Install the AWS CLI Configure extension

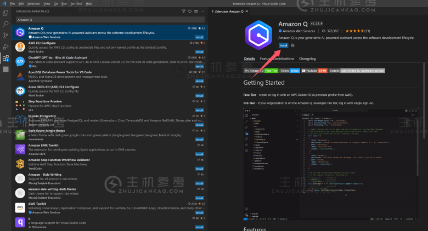point(200,52)
